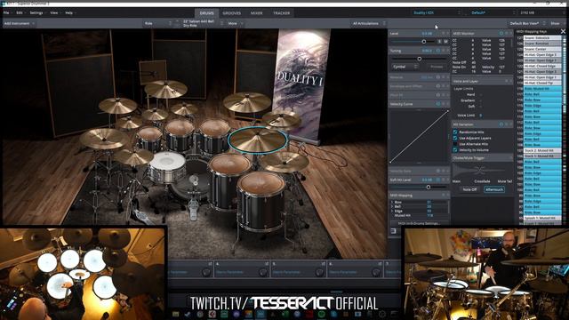Screen dimensions: 569x320
Task: Toggle the Tuning section power icon
Action: (x=438, y=51)
